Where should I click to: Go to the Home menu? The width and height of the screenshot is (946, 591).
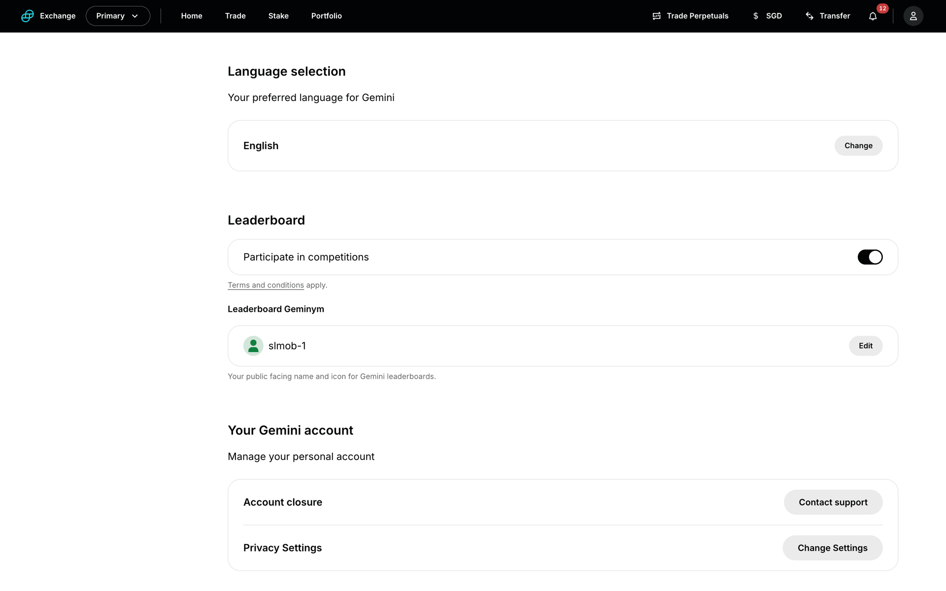pos(192,16)
